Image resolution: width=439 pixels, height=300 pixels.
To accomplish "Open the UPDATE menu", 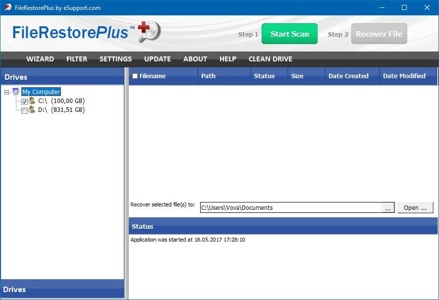I will tap(158, 59).
